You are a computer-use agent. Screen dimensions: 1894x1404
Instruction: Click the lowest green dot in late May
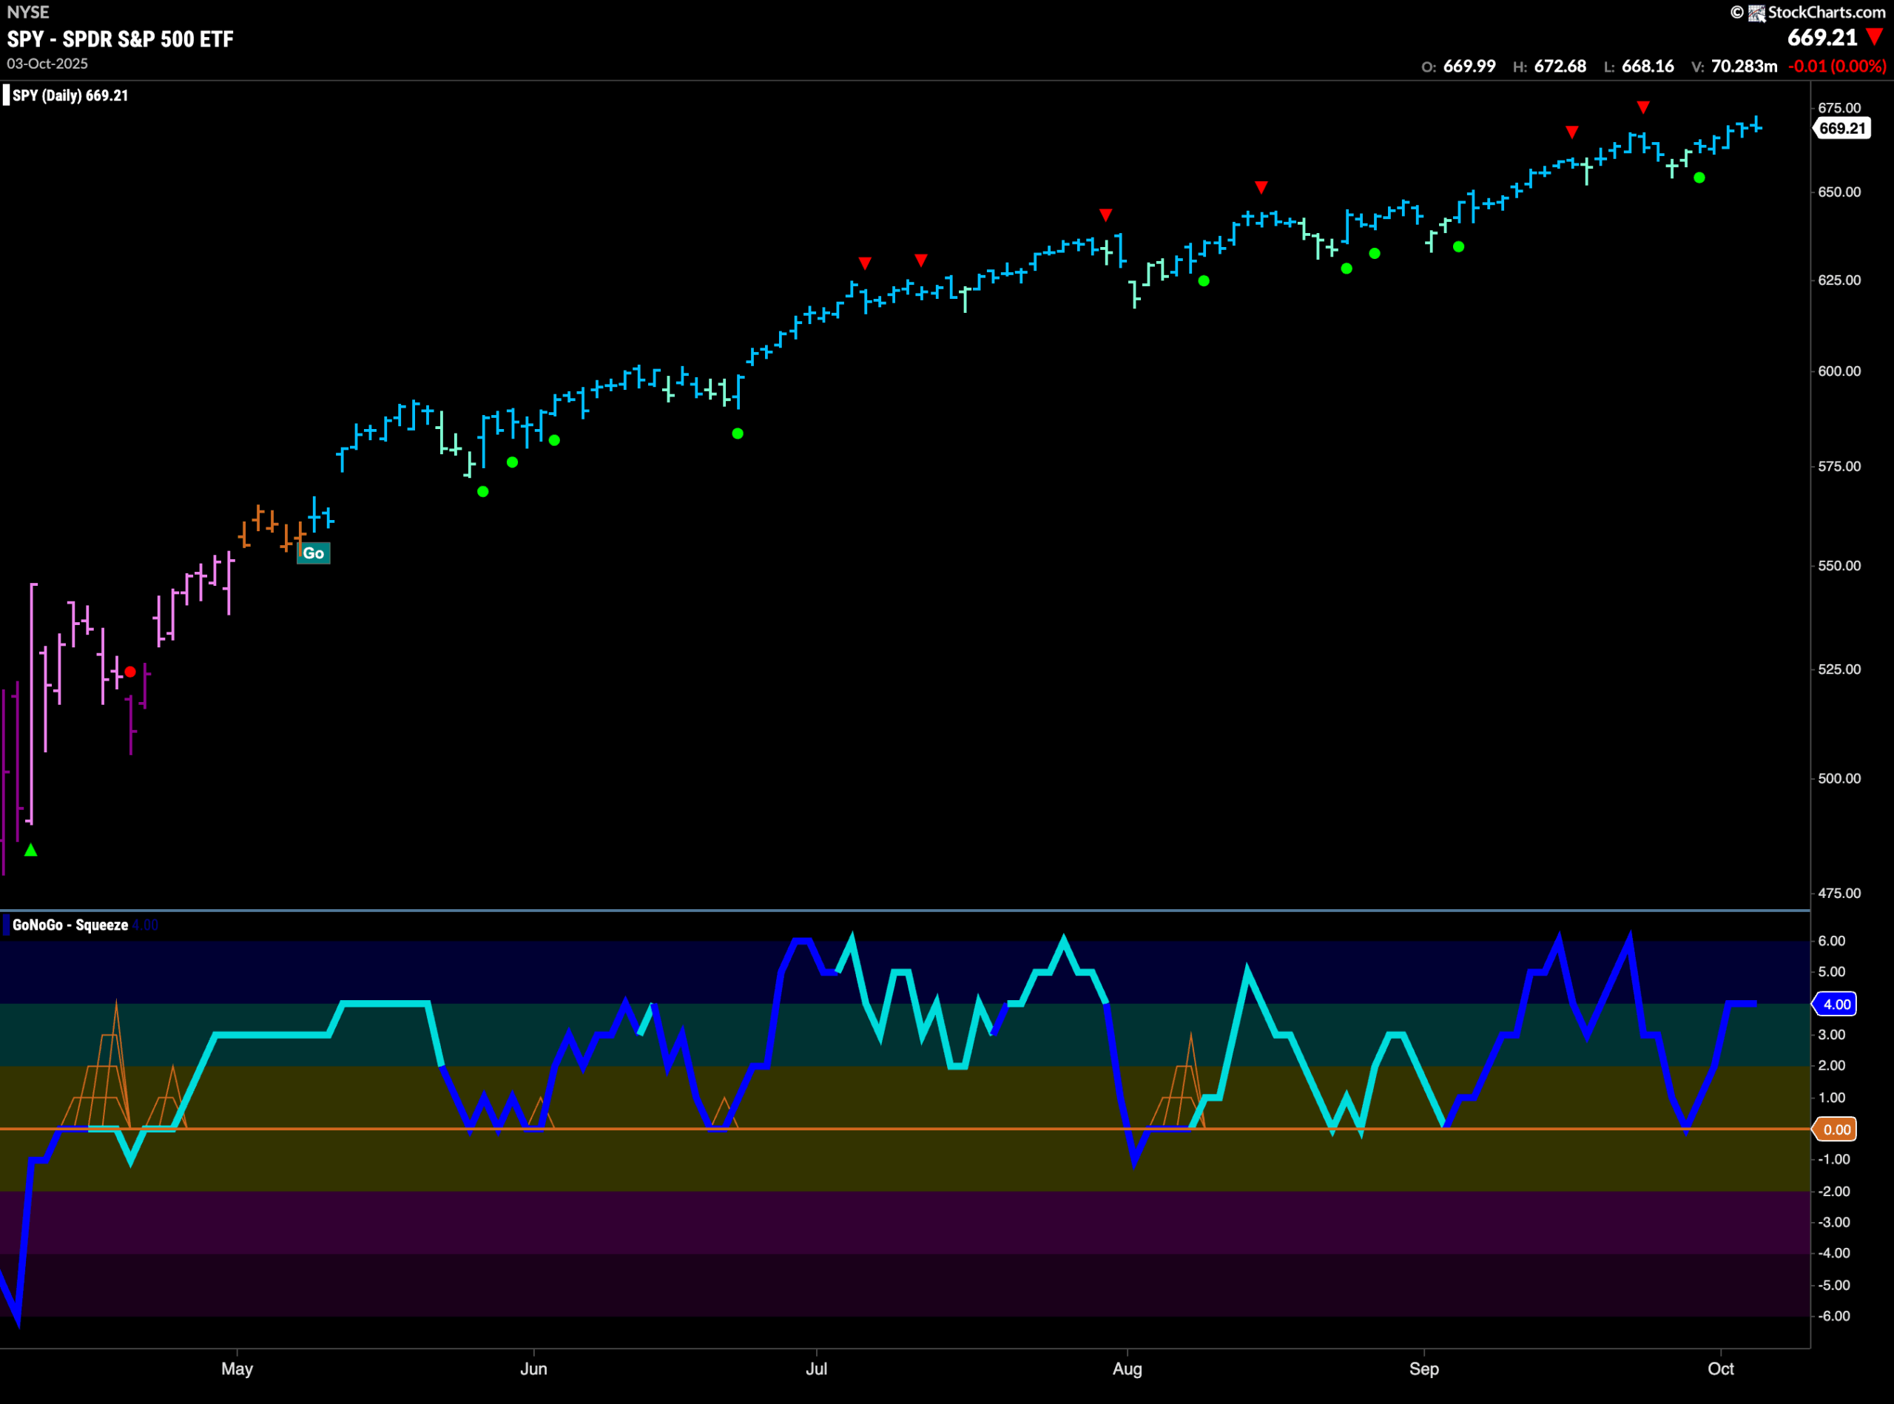[483, 492]
